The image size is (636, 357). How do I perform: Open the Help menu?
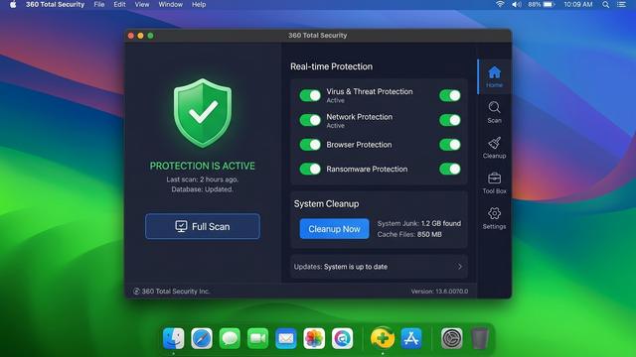pyautogui.click(x=199, y=4)
